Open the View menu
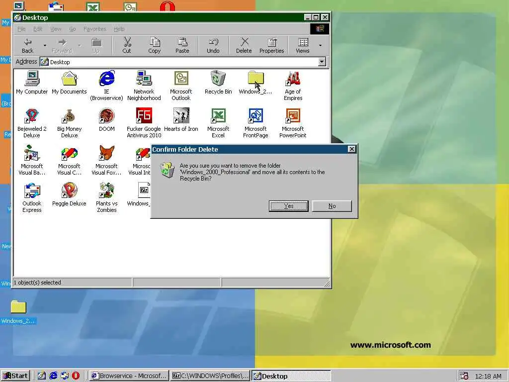This screenshot has width=509, height=382. click(56, 29)
